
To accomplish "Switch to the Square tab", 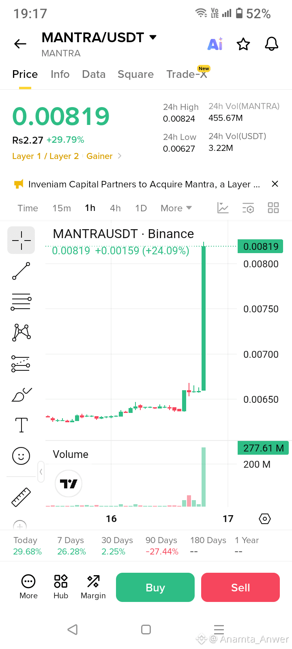I will (x=135, y=74).
